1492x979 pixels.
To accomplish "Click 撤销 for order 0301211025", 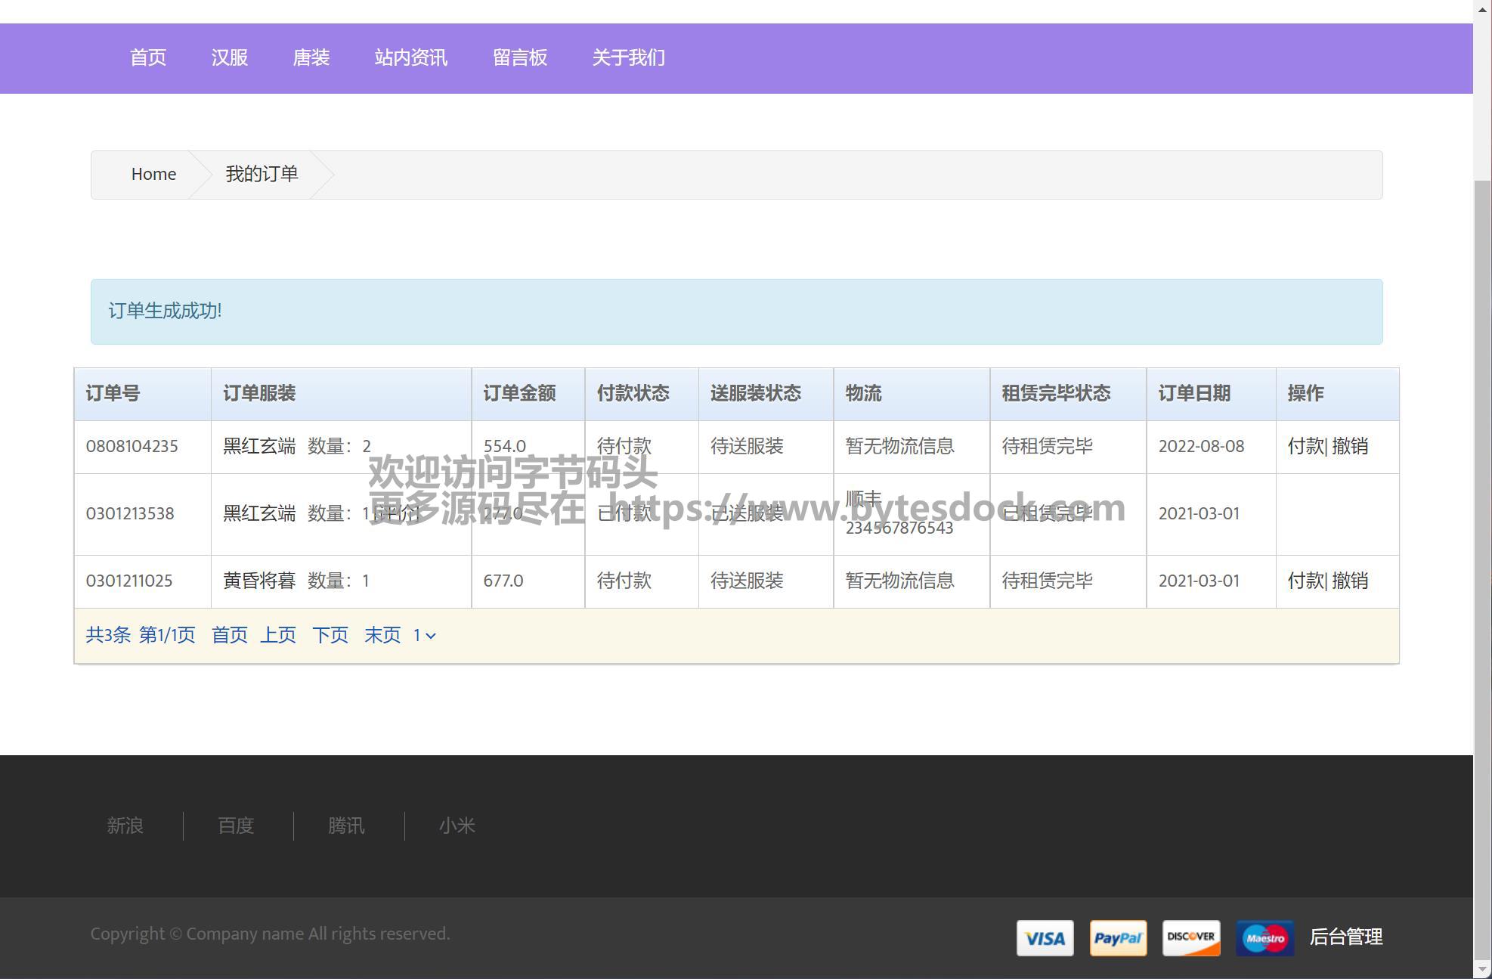I will (x=1350, y=581).
